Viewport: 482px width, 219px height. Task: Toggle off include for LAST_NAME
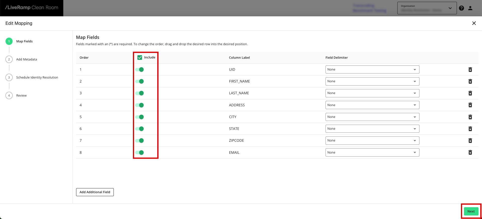coord(140,93)
